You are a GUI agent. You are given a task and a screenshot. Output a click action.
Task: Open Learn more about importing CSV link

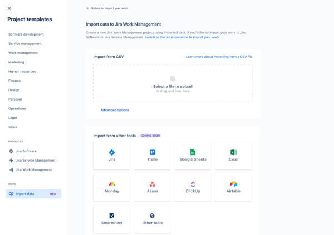(219, 57)
